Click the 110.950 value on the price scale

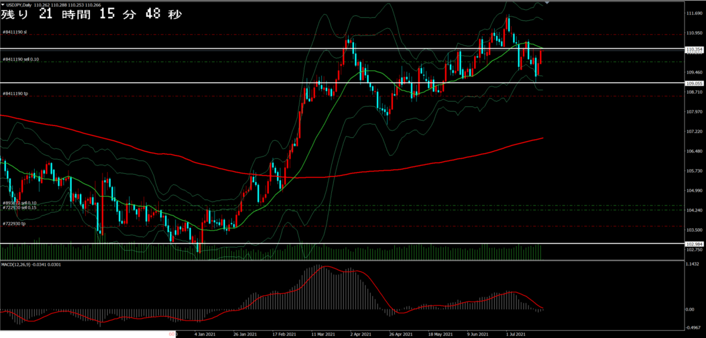pyautogui.click(x=695, y=33)
